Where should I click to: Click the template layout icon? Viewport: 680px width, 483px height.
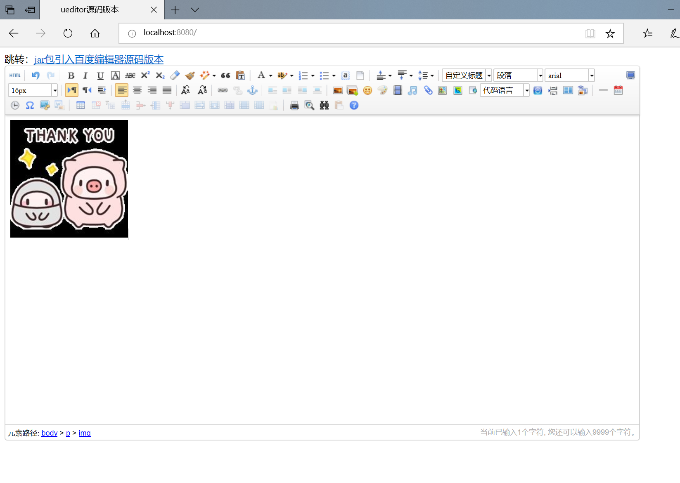pos(568,90)
